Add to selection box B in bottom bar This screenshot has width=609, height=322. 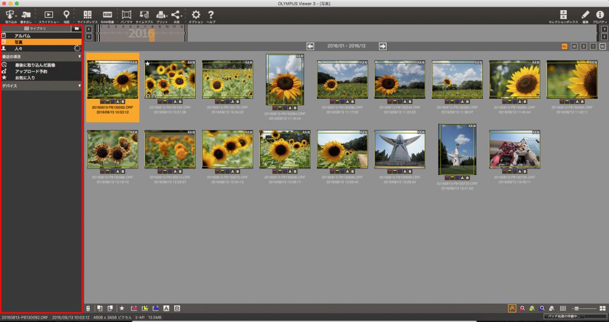177,308
